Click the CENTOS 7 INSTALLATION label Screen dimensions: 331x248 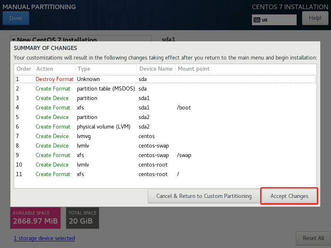pyautogui.click(x=290, y=7)
